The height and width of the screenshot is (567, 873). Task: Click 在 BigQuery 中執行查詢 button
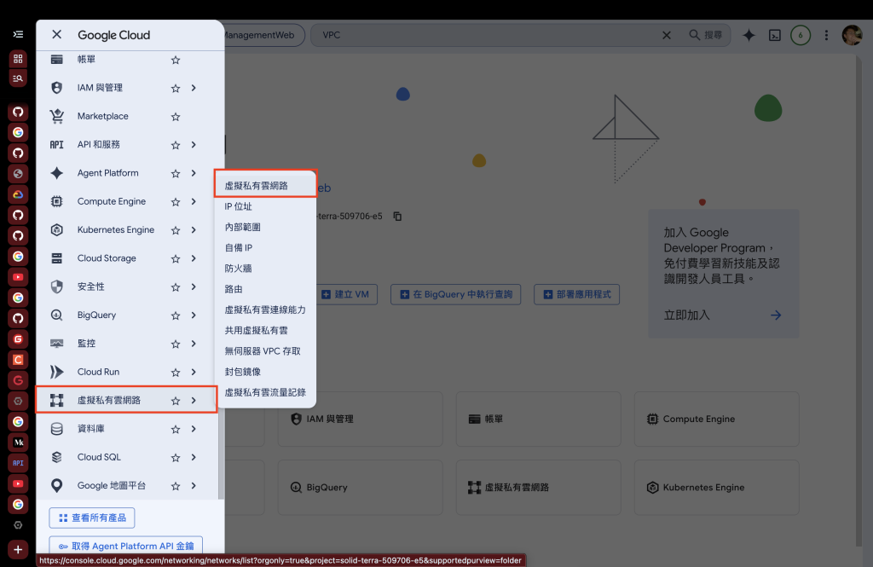455,294
